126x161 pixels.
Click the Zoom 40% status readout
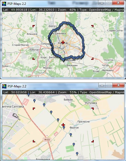tap(67, 10)
